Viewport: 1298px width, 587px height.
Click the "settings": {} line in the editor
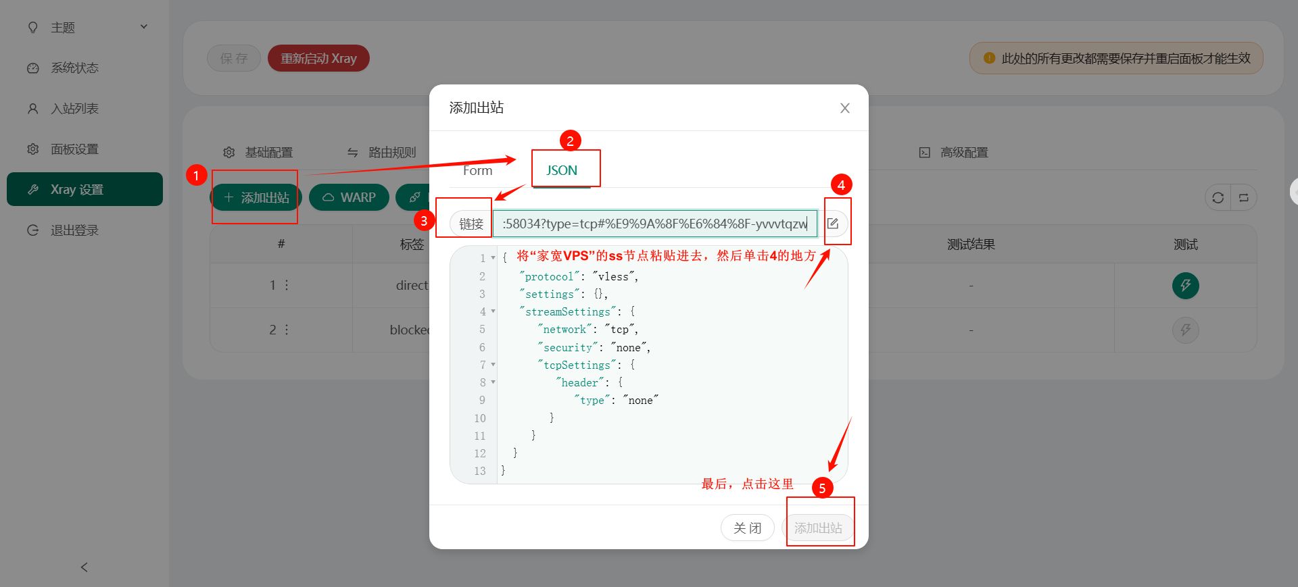564,294
